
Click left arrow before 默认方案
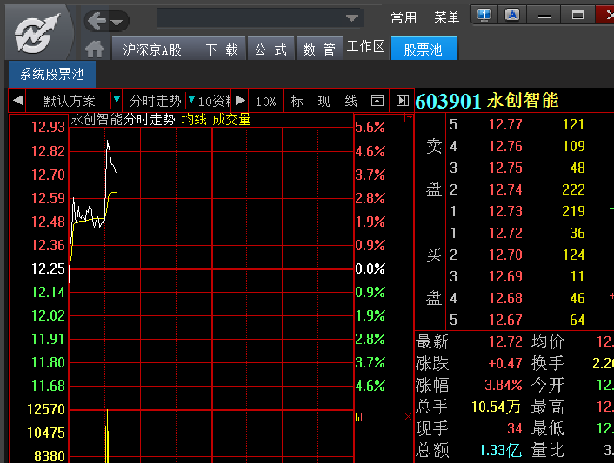click(17, 101)
